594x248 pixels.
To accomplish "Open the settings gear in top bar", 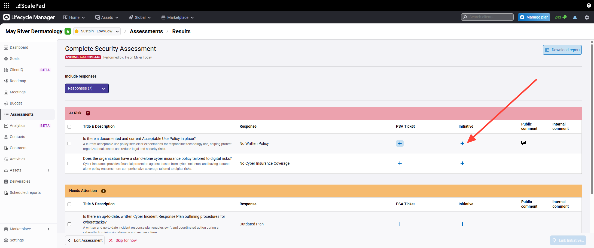I will coord(587,17).
